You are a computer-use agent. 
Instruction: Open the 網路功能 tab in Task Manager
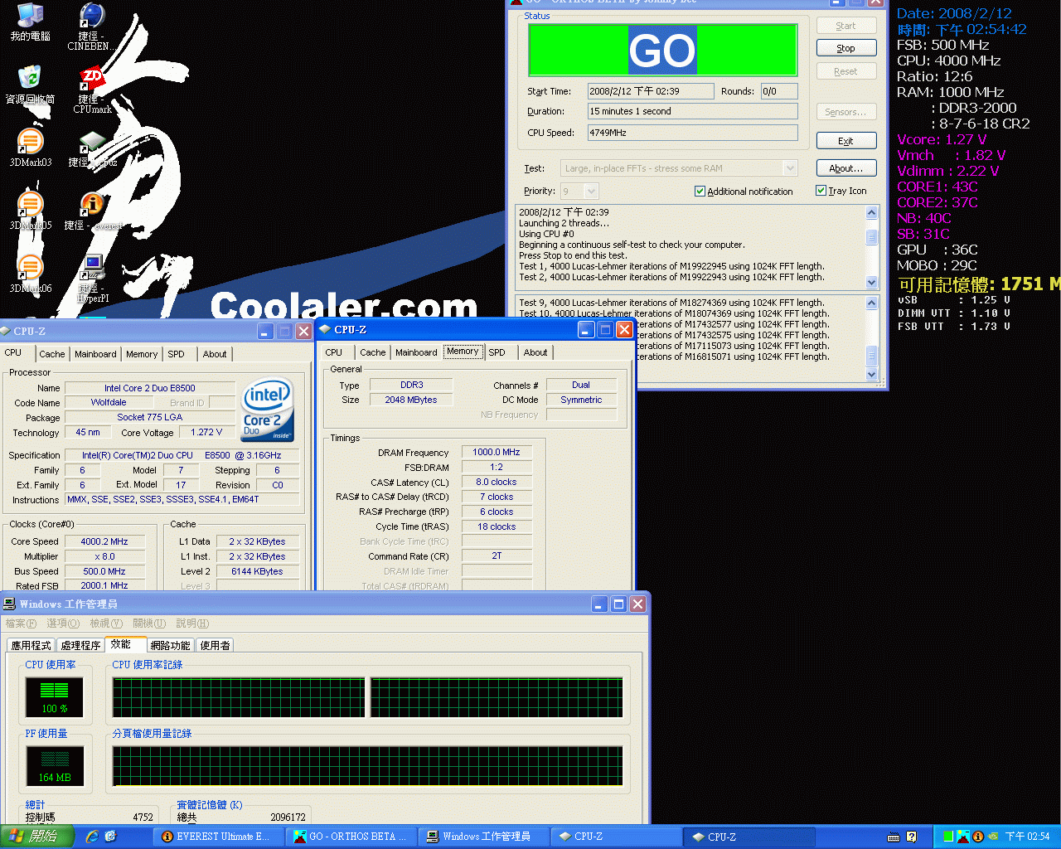pos(171,645)
